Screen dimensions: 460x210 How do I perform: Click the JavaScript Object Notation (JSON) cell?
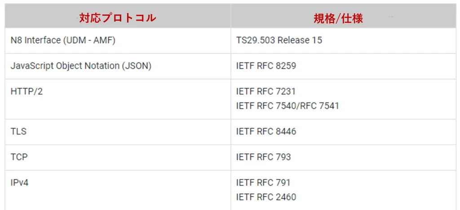point(118,66)
